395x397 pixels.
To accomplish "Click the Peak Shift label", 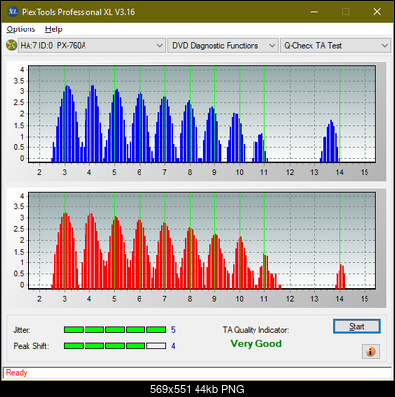I will [x=31, y=346].
